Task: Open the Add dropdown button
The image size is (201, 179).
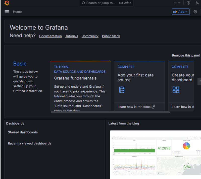Action: [x=180, y=12]
